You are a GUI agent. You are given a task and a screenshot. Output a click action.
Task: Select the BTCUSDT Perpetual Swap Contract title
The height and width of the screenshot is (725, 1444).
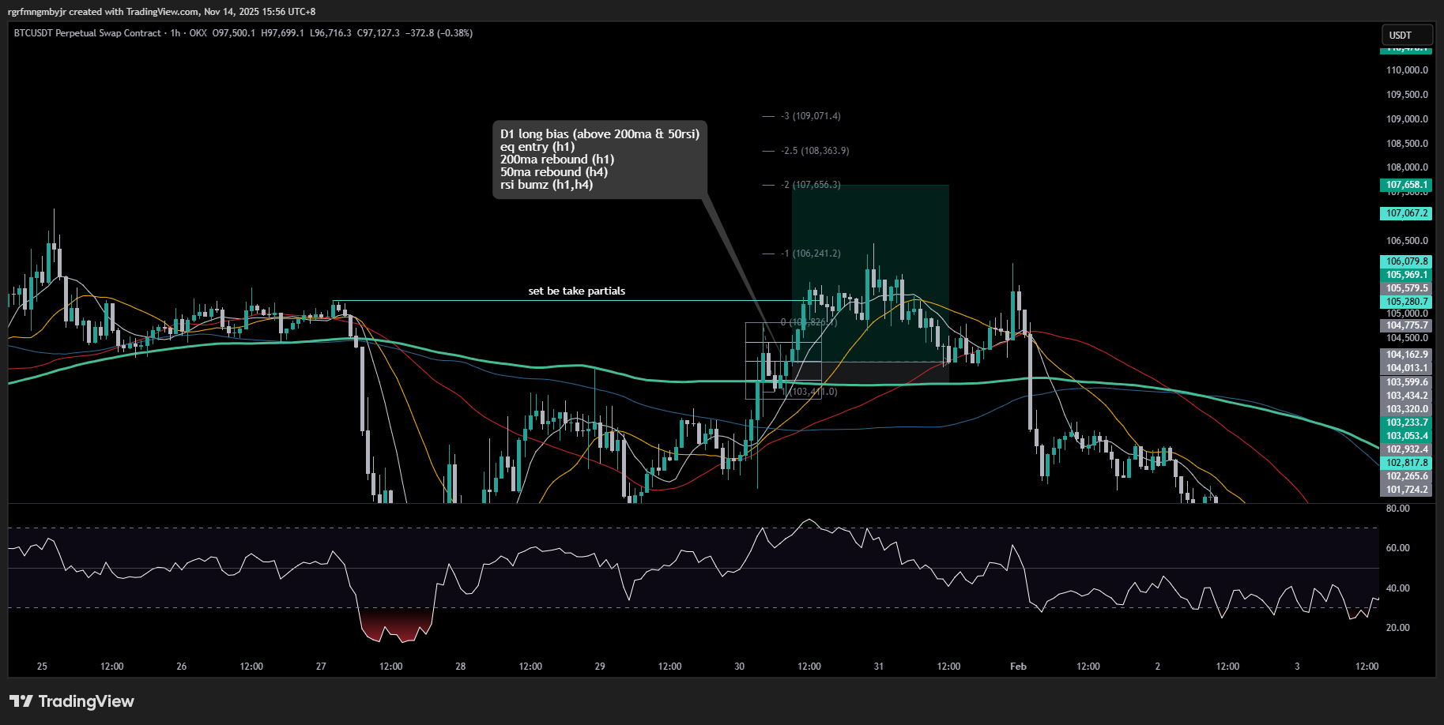pyautogui.click(x=88, y=33)
